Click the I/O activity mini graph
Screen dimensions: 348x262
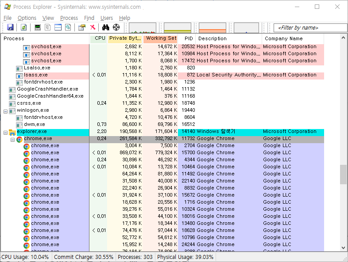246,28
